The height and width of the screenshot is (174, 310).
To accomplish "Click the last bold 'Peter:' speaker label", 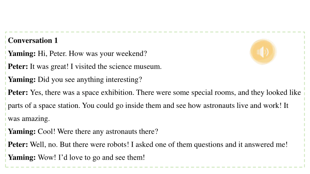I will coord(18,145).
